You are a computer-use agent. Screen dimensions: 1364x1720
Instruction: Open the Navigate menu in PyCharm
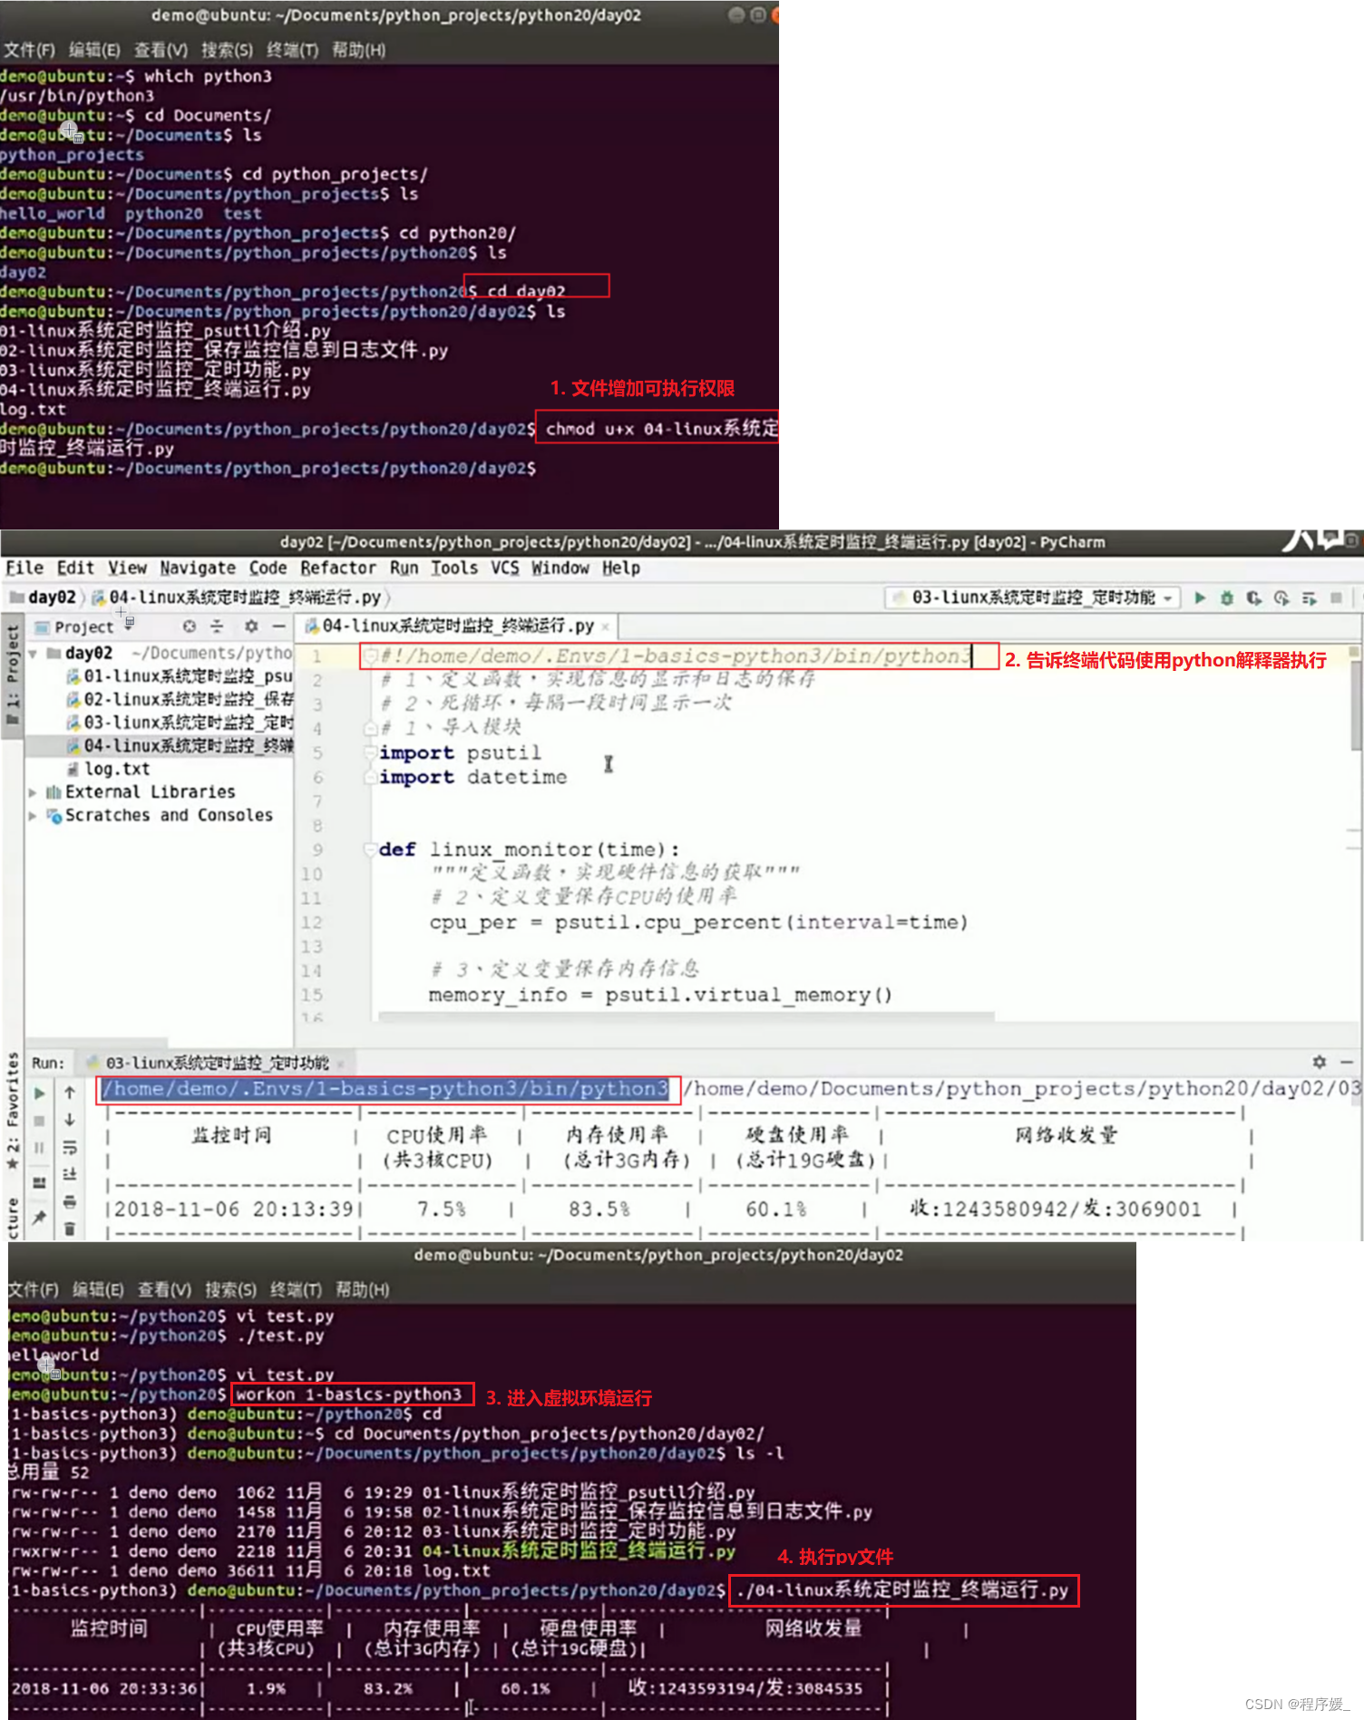point(198,568)
